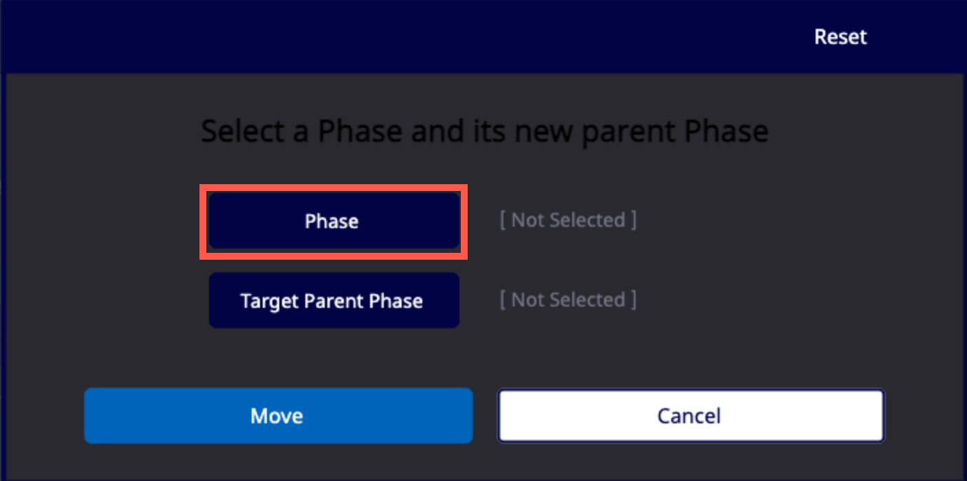Click the dialog heading text
The height and width of the screenshot is (481, 967).
(x=484, y=131)
